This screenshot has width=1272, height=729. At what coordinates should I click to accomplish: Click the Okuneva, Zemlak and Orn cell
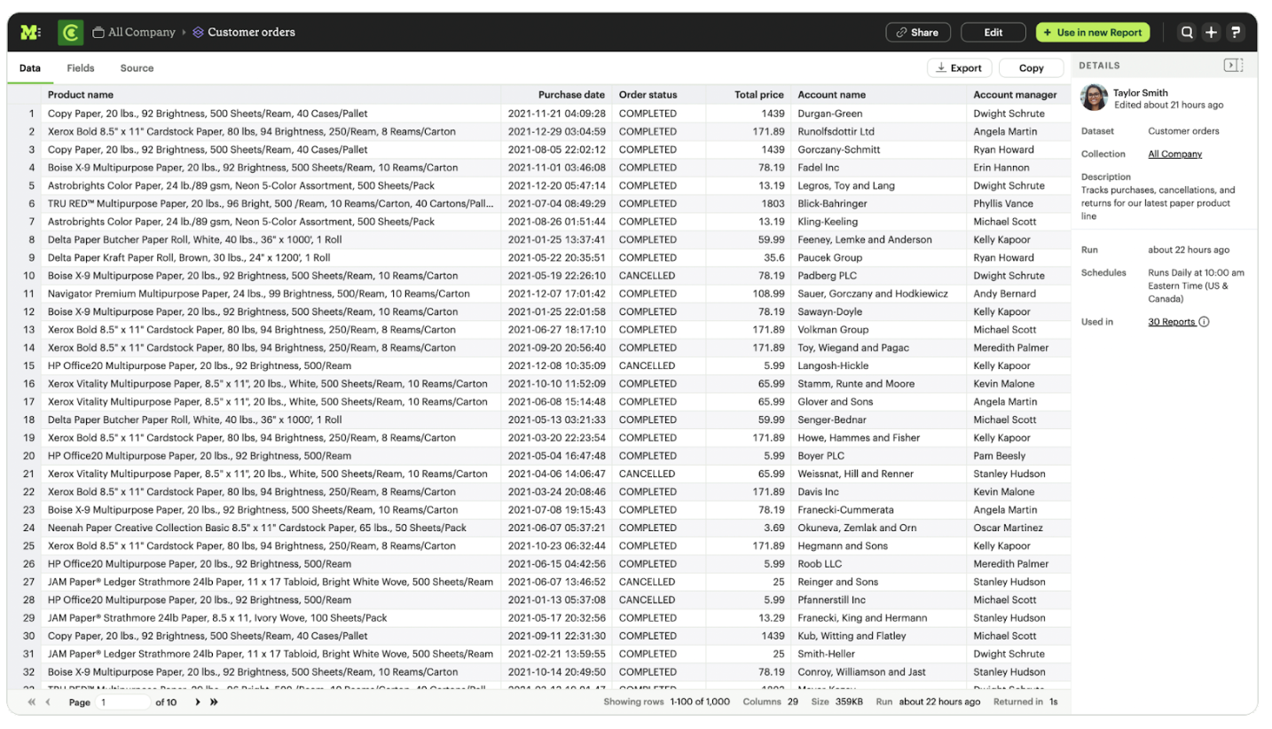pos(878,528)
